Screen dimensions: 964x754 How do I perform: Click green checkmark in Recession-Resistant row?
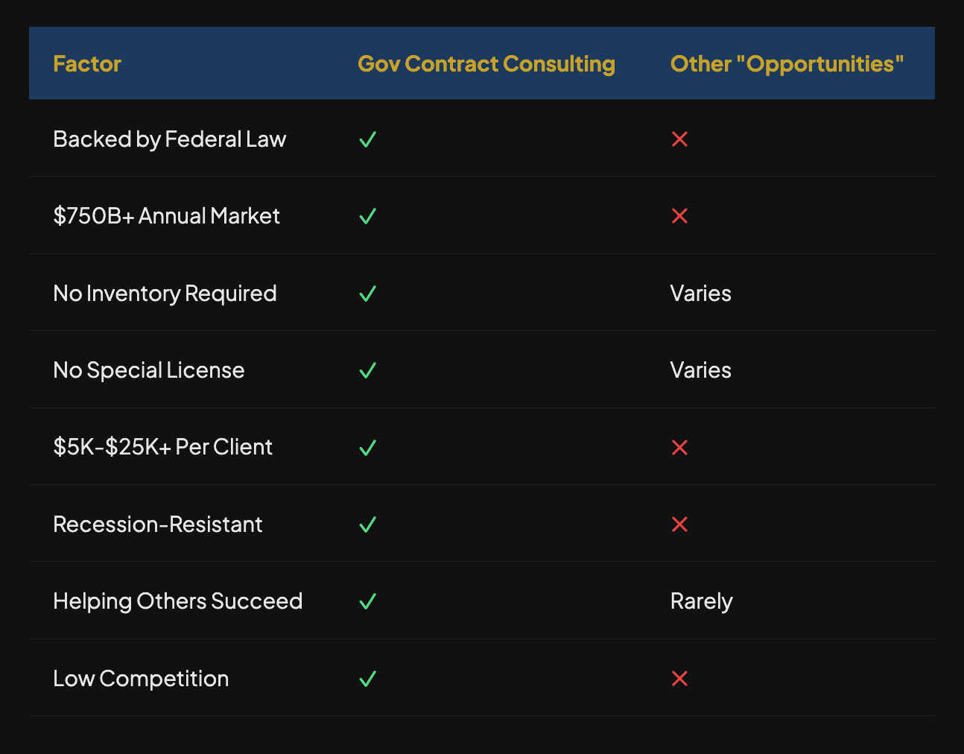click(367, 525)
